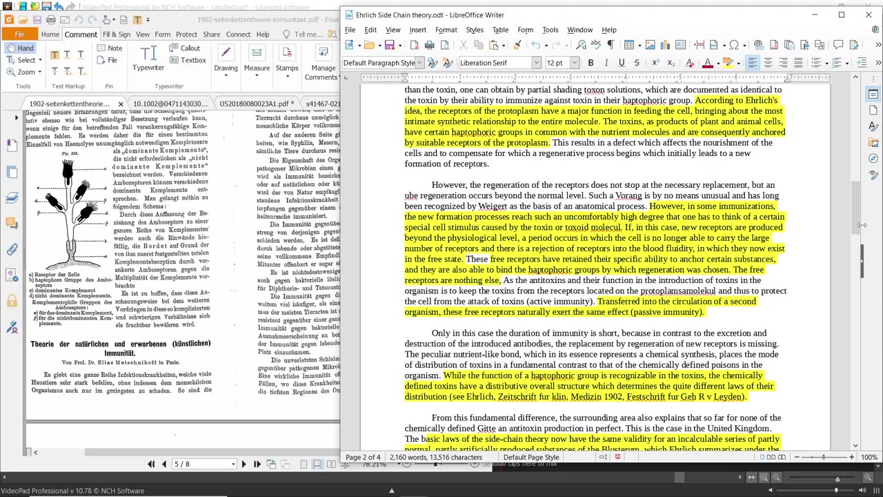Print document from Writer toolbar

point(429,45)
